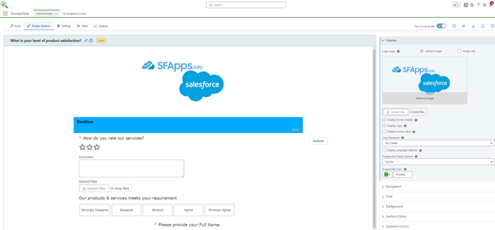Viewport: 495px width, 230px height.
Task: Open the Analyze tab
Action: 101,26
